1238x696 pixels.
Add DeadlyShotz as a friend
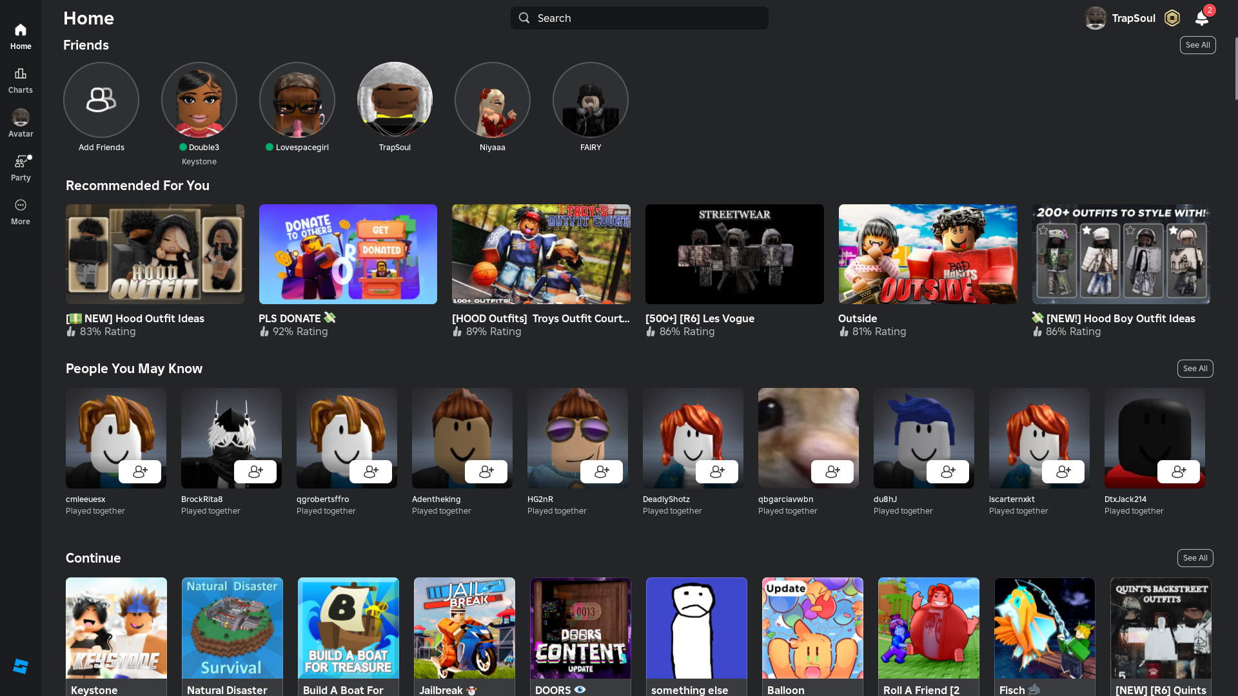click(x=717, y=472)
